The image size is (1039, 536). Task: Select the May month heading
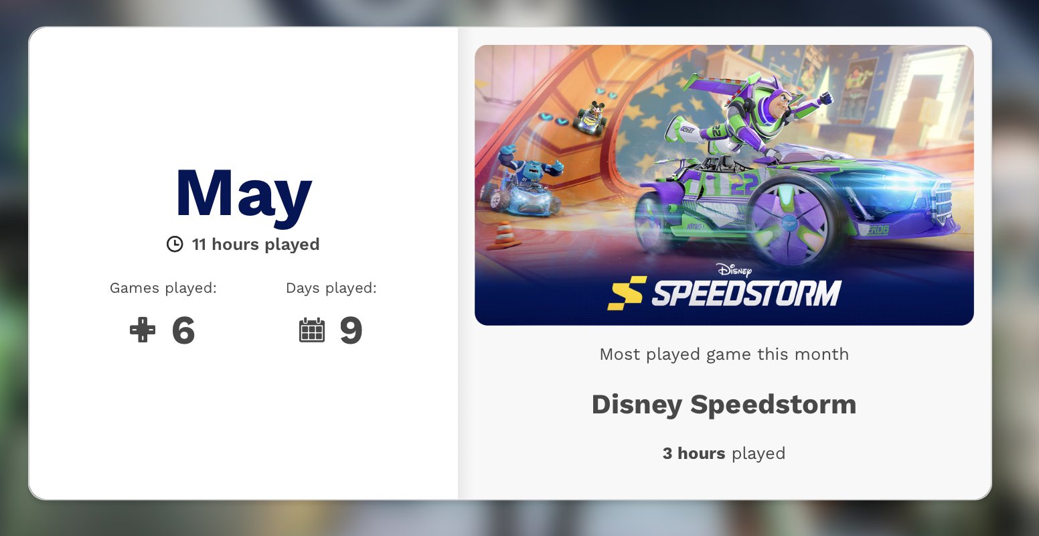pyautogui.click(x=243, y=195)
